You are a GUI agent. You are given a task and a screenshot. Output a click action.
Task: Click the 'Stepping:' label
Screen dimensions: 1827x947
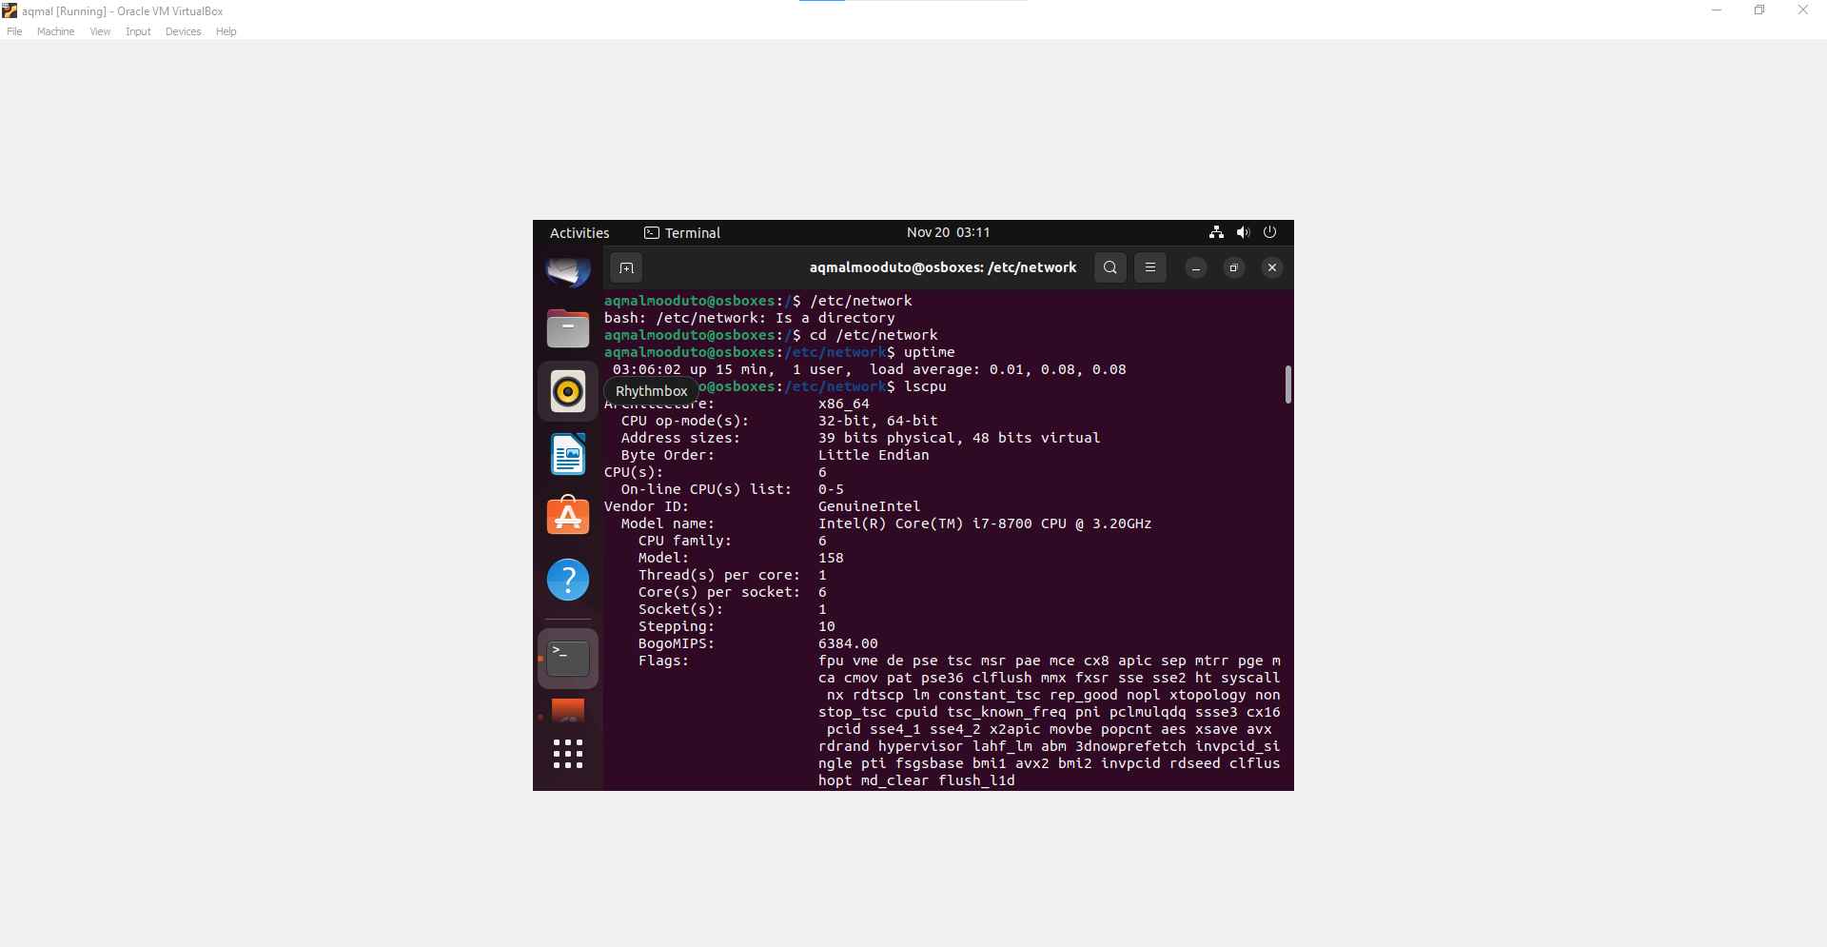pyautogui.click(x=676, y=626)
